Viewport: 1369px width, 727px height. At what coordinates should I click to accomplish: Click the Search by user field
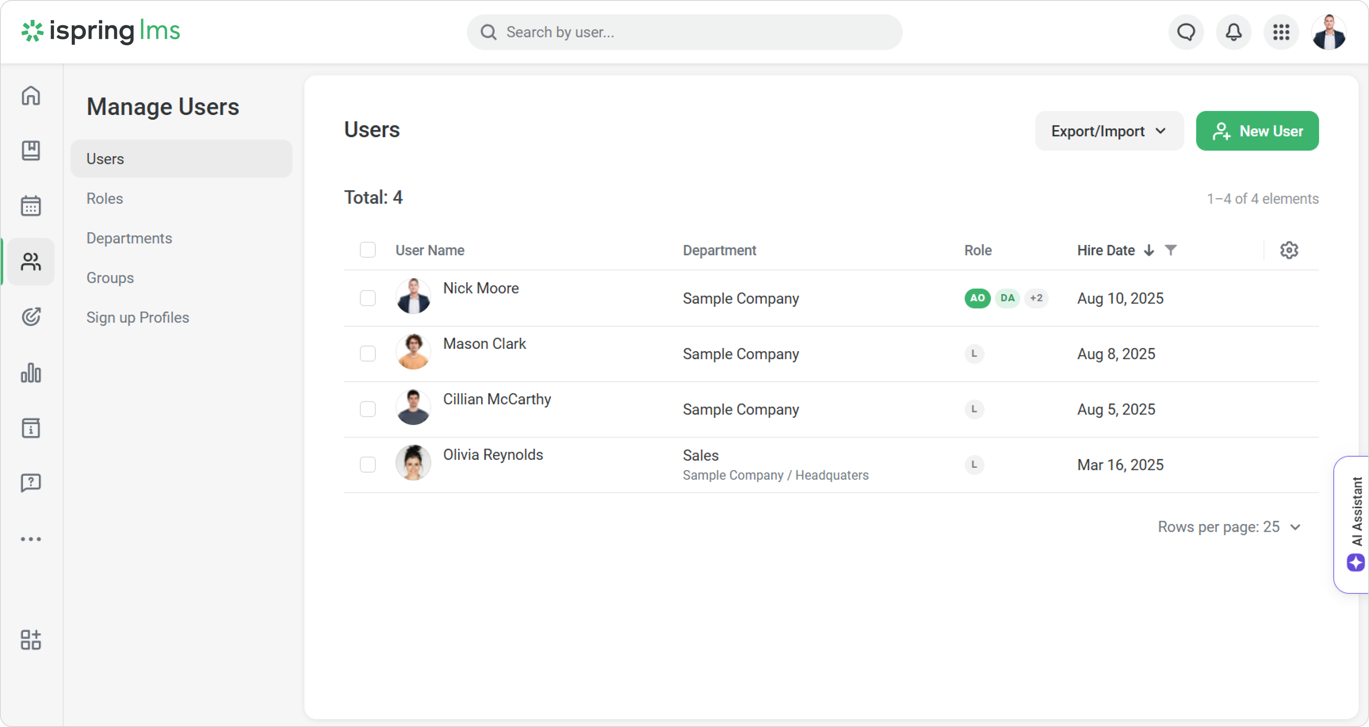coord(684,33)
